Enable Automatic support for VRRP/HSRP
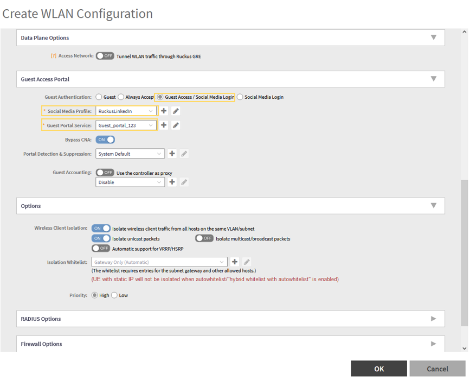This screenshot has width=470, height=380. (101, 248)
